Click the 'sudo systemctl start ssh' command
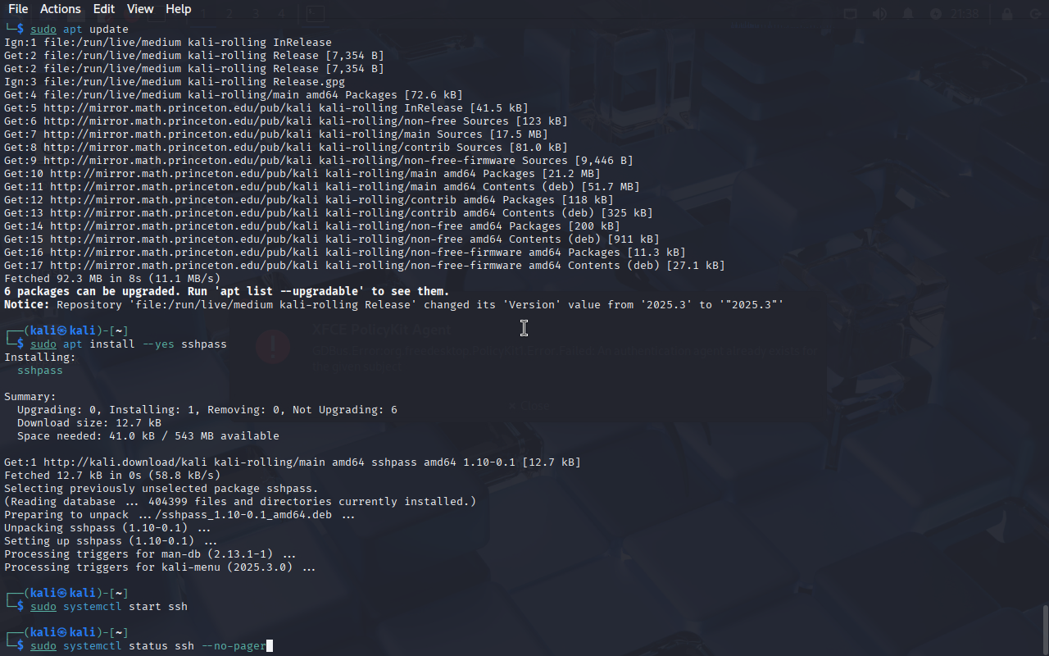Image resolution: width=1049 pixels, height=656 pixels. (109, 607)
